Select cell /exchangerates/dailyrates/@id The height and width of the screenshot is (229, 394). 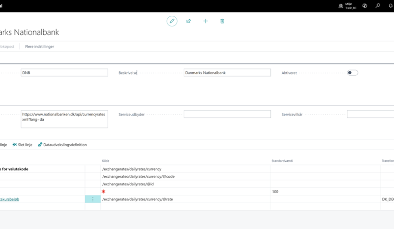(x=185, y=184)
